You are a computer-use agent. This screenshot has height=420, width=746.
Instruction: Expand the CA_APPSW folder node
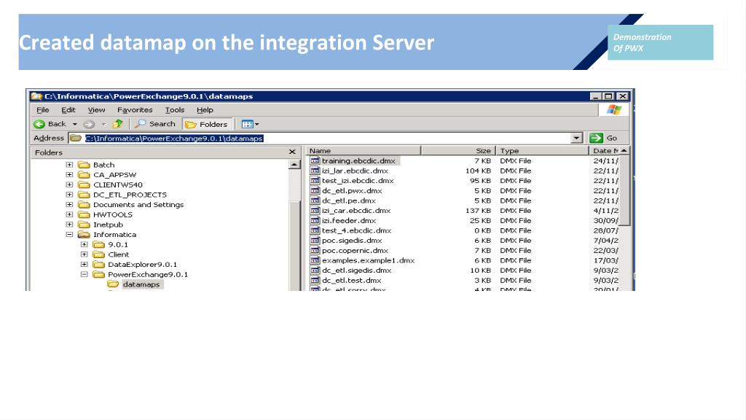pyautogui.click(x=69, y=175)
